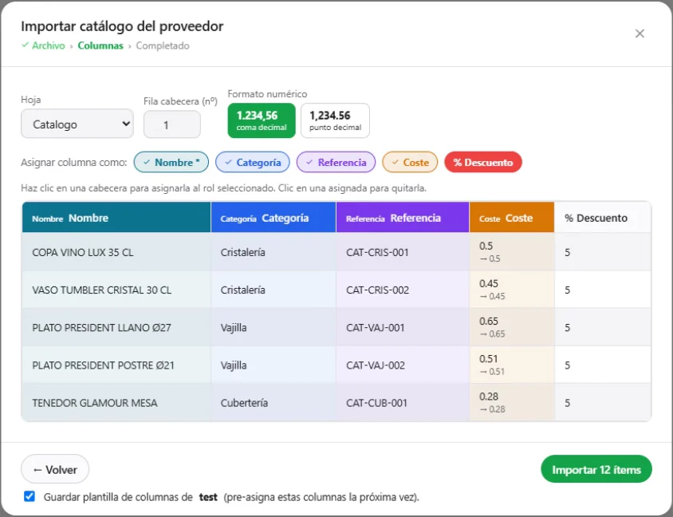The height and width of the screenshot is (517, 673).
Task: Select the % Descuento role chip
Action: 483,162
